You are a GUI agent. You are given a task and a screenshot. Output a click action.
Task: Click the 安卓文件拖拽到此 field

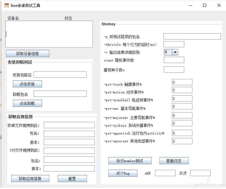point(69,125)
